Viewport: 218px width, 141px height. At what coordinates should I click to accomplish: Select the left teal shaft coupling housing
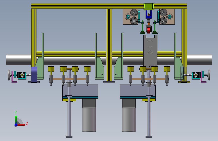22,76
